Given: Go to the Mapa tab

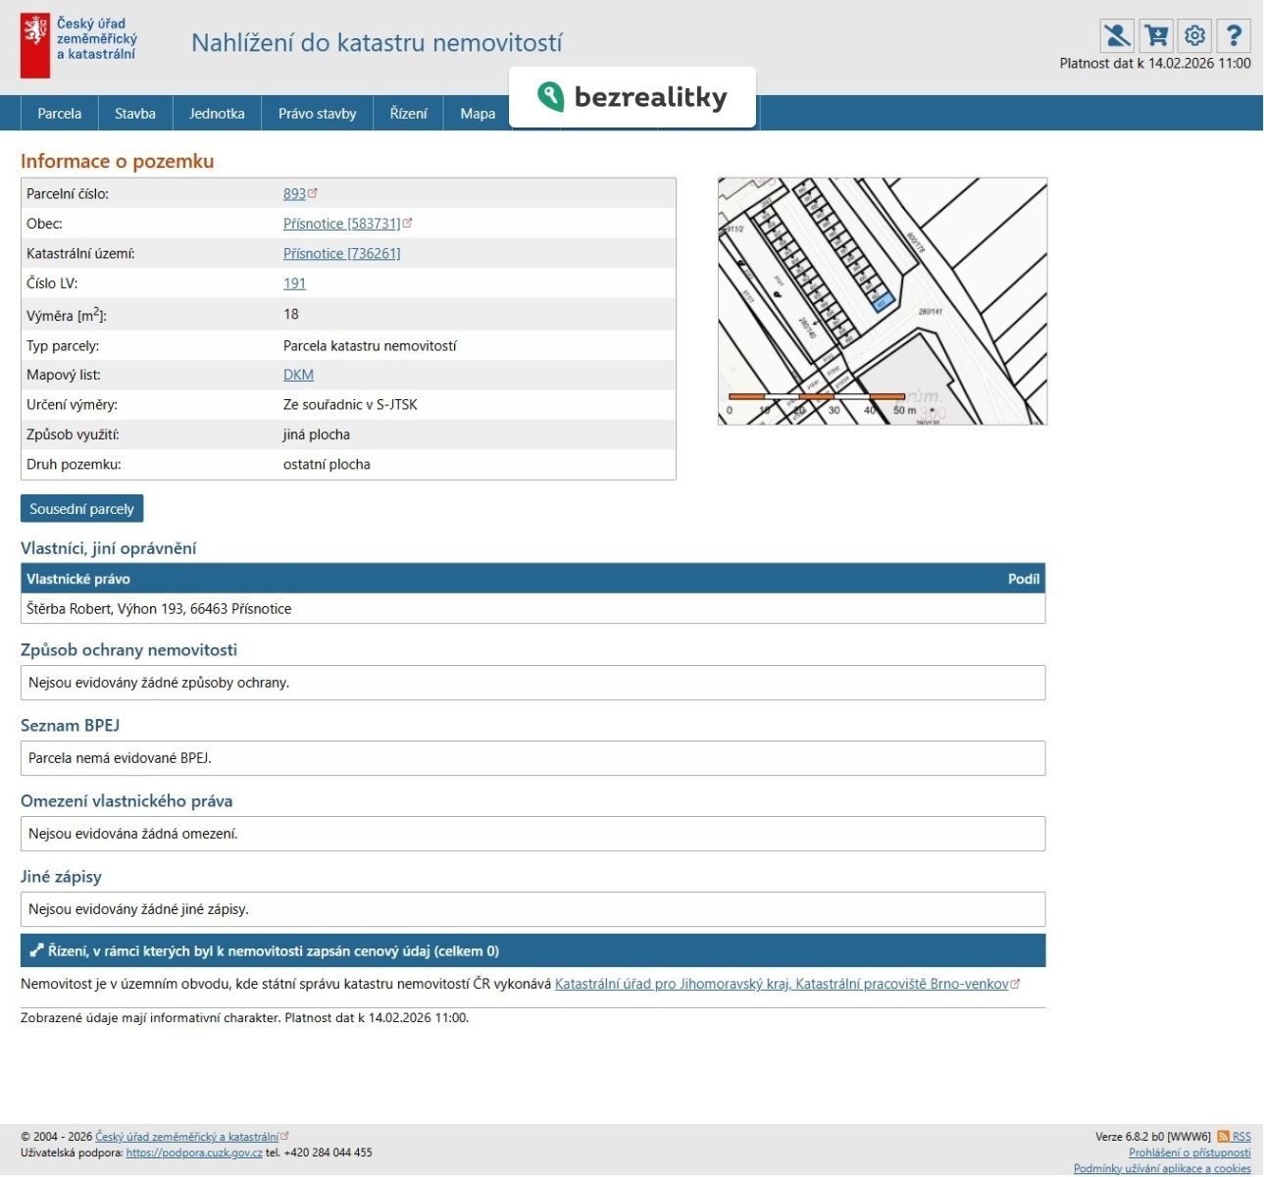Looking at the screenshot, I should coord(478,114).
